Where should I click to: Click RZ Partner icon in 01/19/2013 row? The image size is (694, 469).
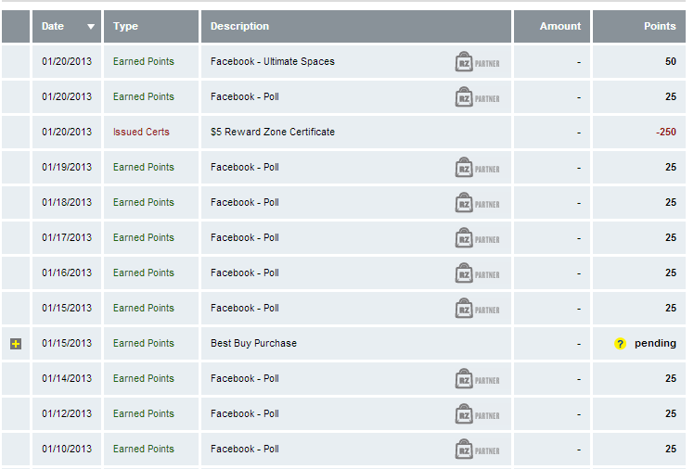coord(477,168)
